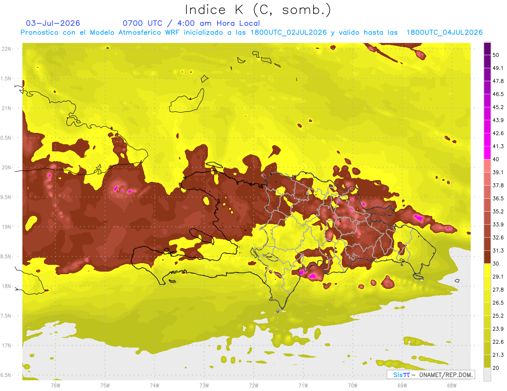Click the dark brown swatch between 30 and 31.3
Viewport: 507px width, 391px height.
click(x=488, y=257)
